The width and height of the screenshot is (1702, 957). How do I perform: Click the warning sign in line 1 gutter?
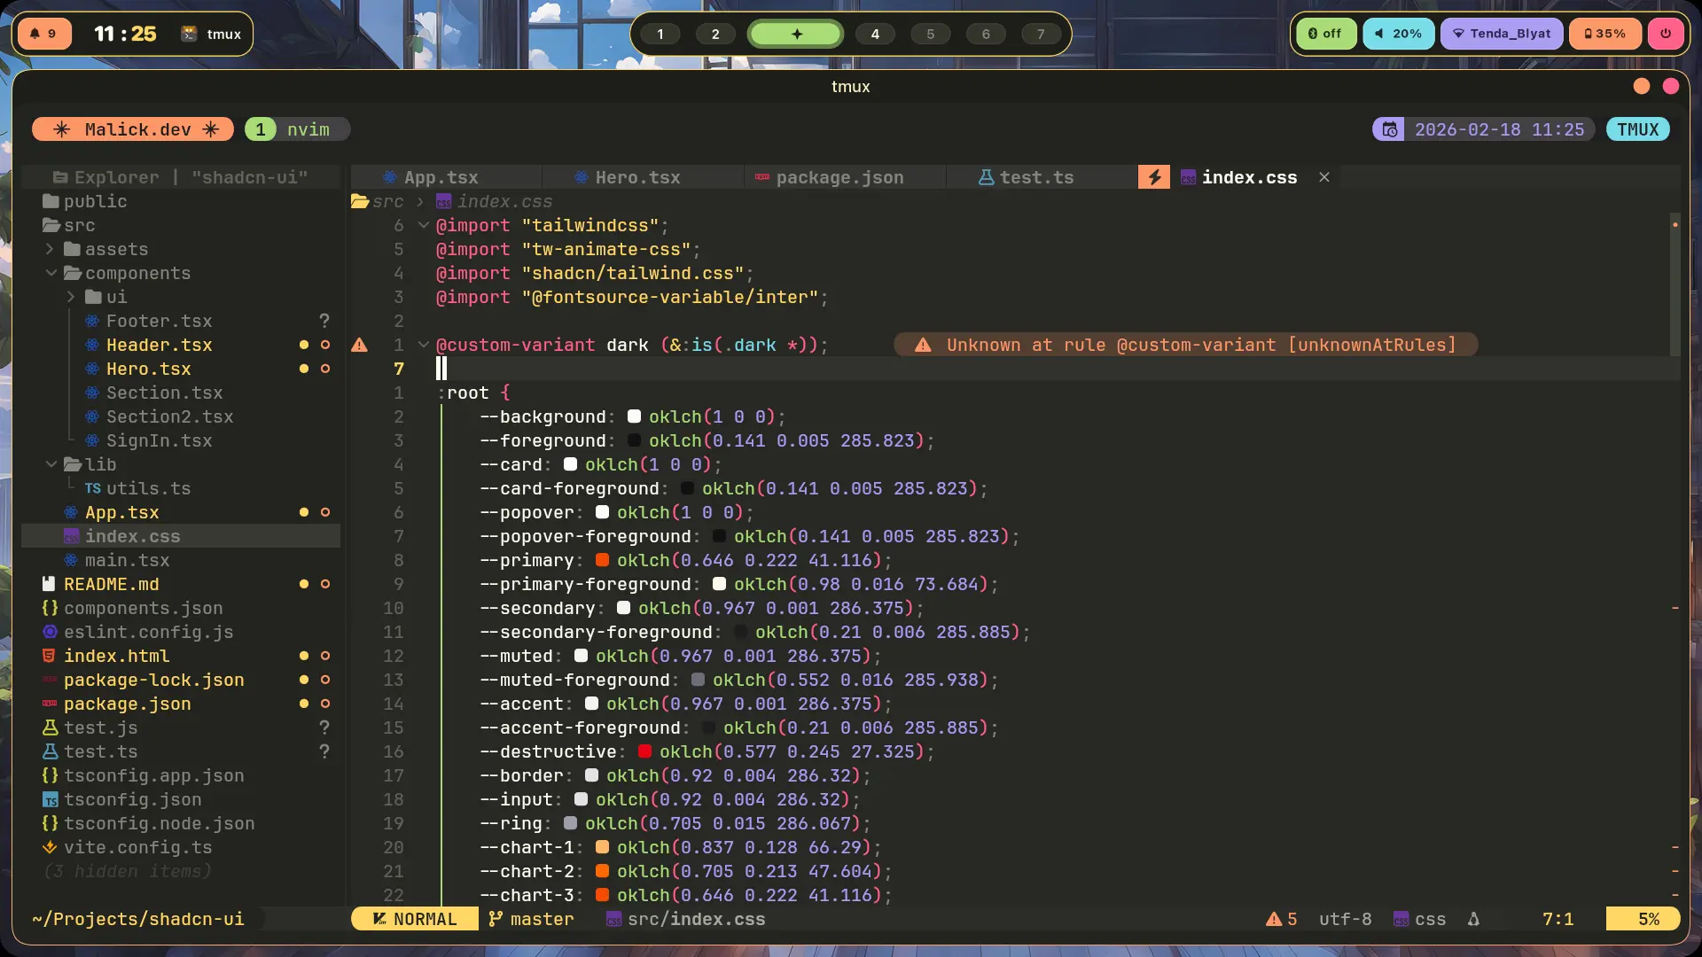click(359, 345)
